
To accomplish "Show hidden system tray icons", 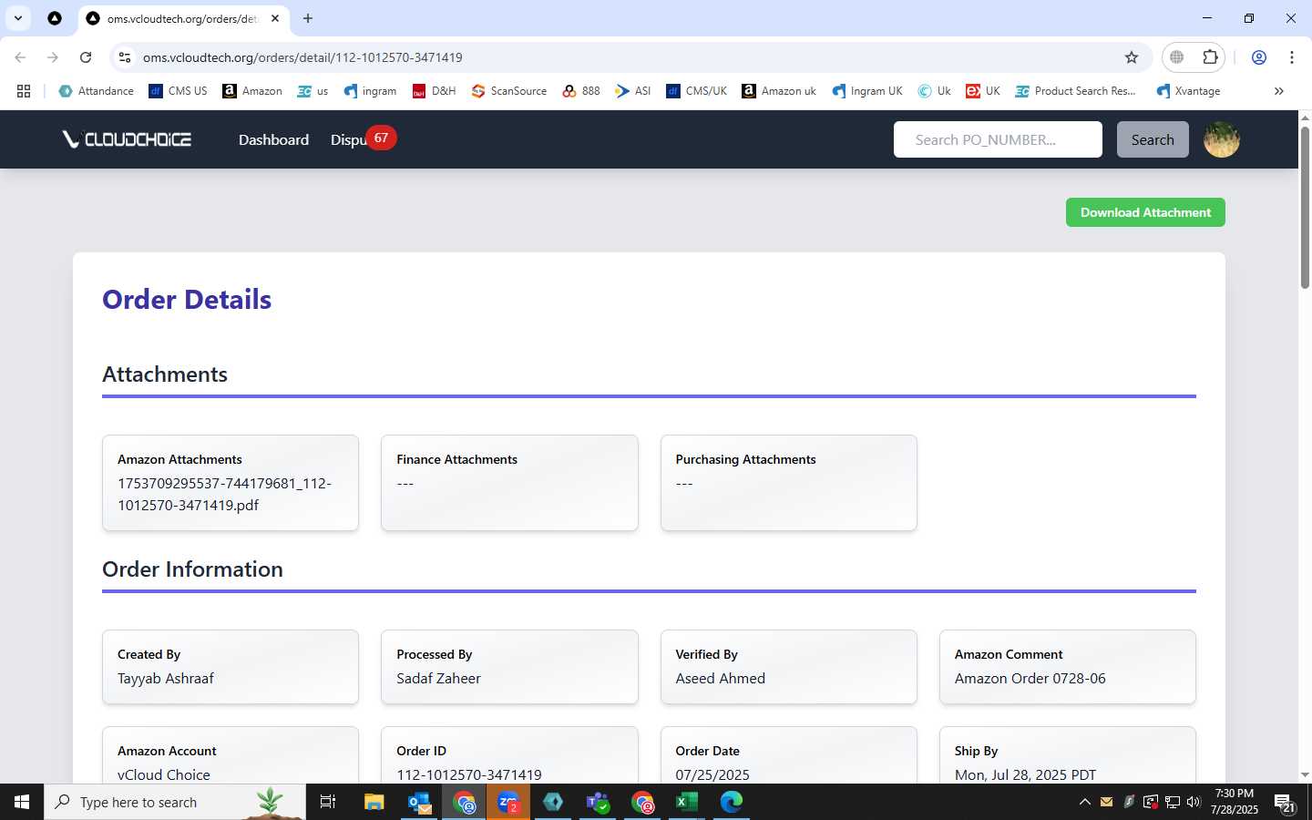I will [1084, 802].
